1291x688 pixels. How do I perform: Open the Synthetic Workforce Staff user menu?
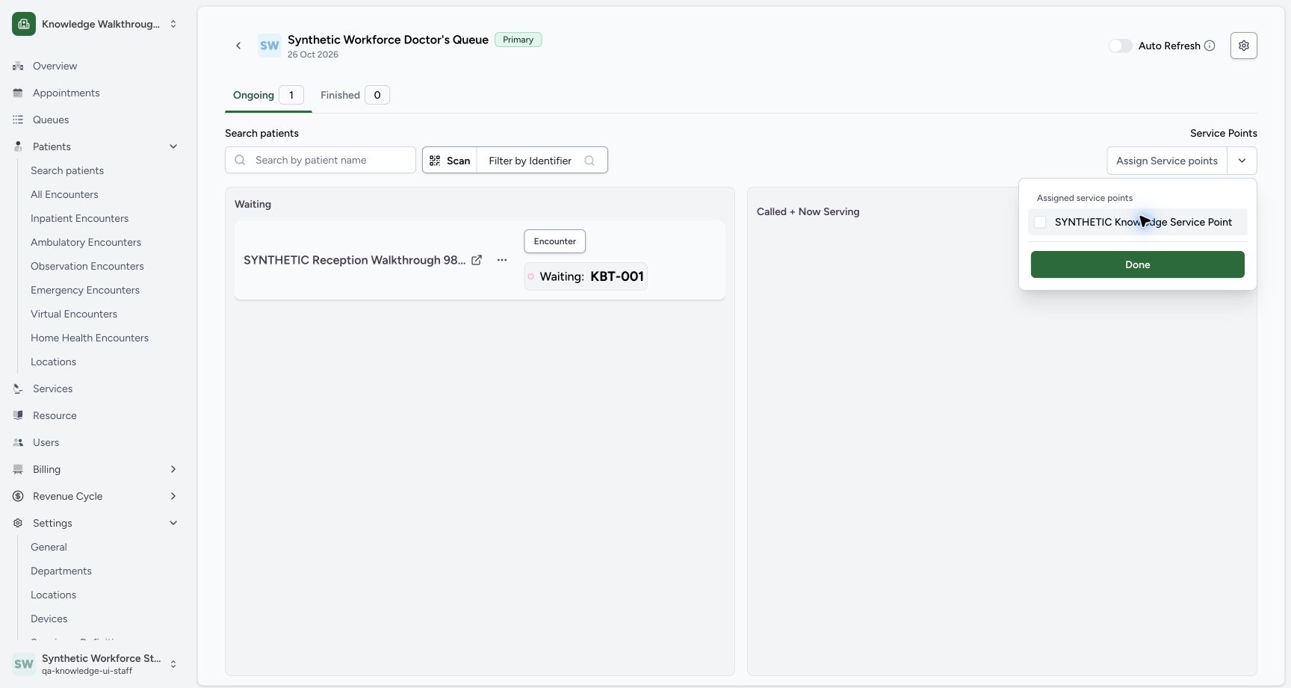(x=96, y=663)
